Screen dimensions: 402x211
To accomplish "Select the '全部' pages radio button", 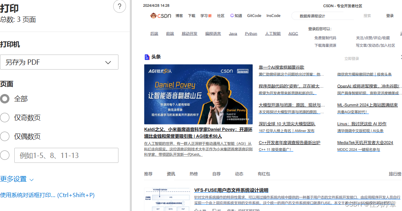I will [5, 99].
